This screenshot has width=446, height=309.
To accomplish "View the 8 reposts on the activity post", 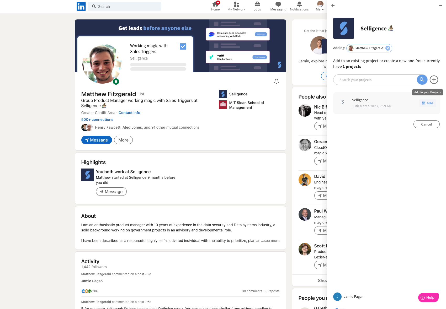I will tap(273, 291).
